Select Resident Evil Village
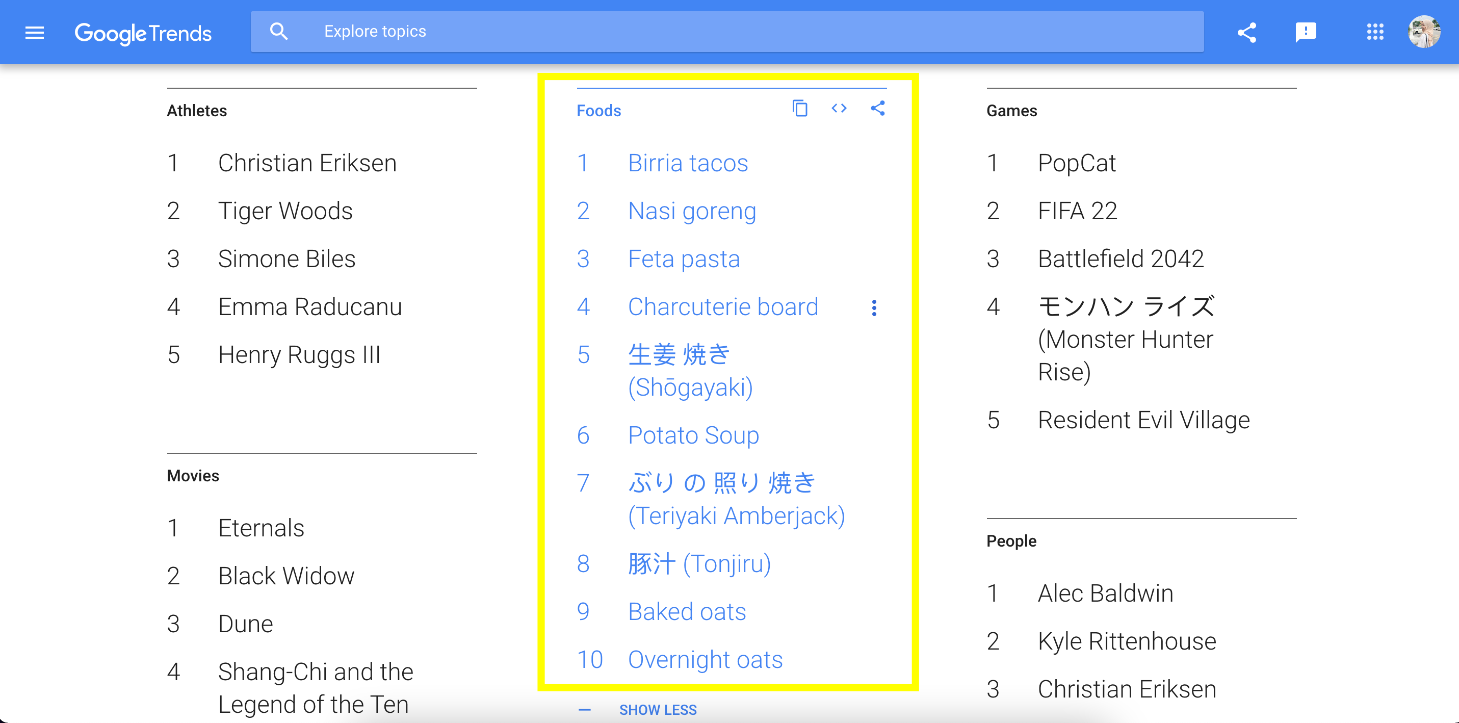Image resolution: width=1459 pixels, height=723 pixels. coord(1143,421)
